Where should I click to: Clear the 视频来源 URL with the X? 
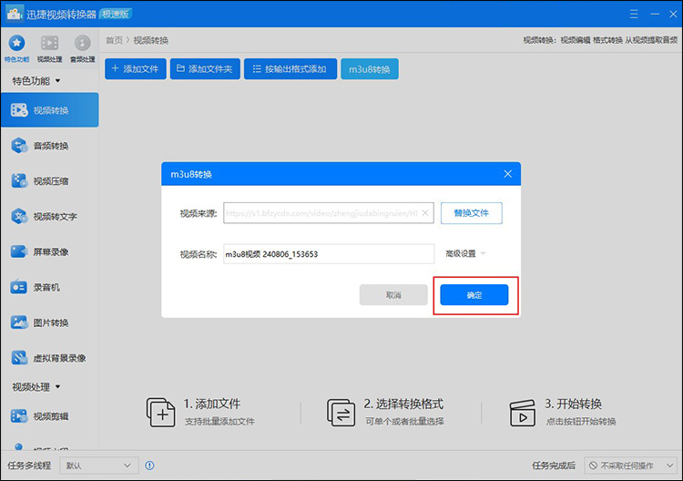(x=425, y=213)
